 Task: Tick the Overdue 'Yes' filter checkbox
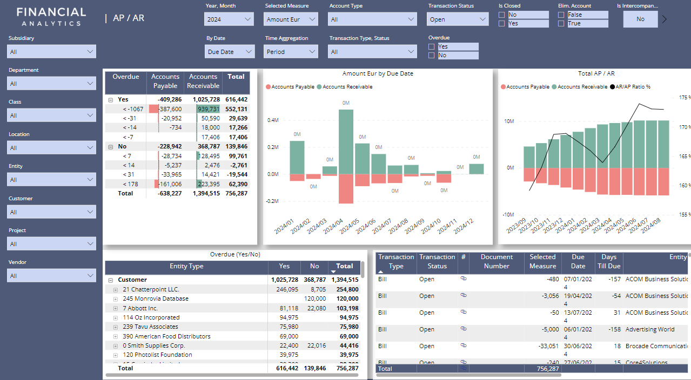[x=432, y=47]
